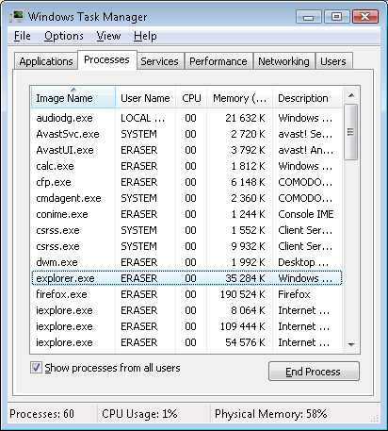
Task: Click the Console IME description cell
Action: [306, 214]
